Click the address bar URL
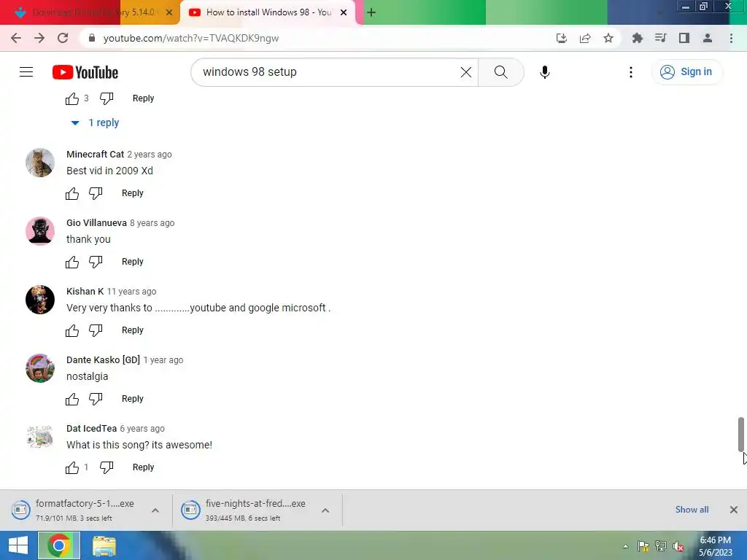 191,38
